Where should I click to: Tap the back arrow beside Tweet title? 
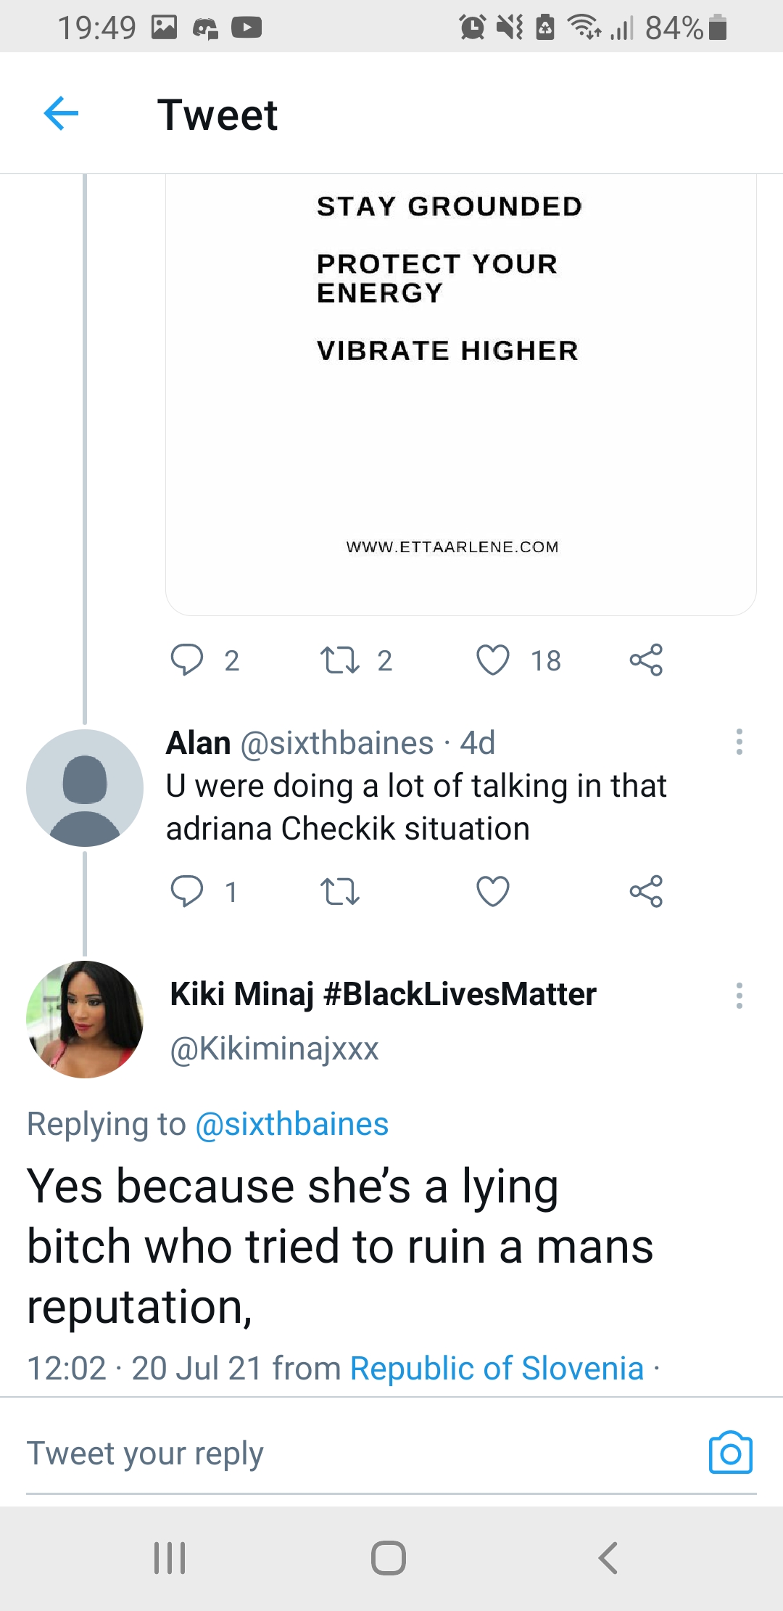click(x=61, y=114)
